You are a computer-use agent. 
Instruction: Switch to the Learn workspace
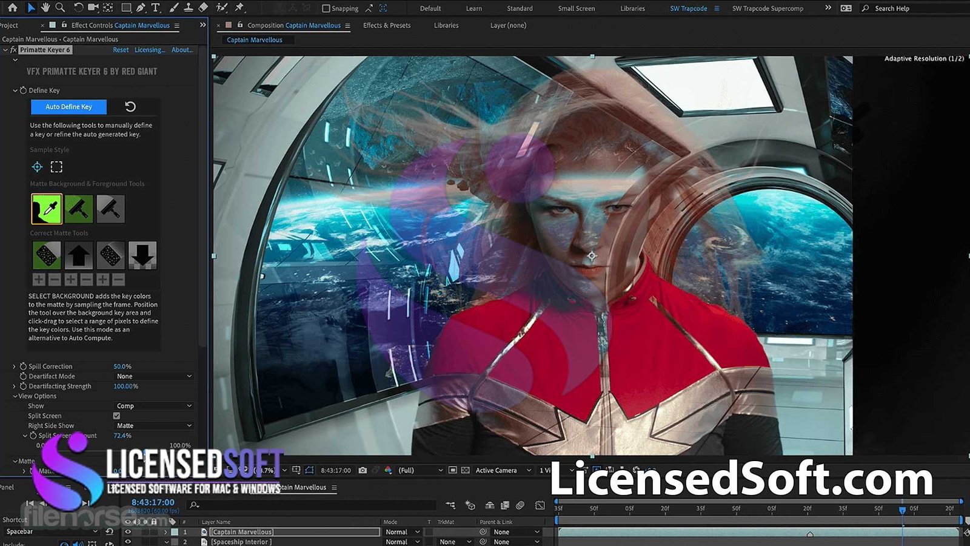point(474,8)
